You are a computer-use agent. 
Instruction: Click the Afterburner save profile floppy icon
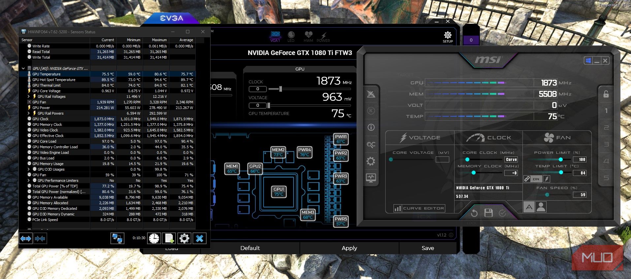coord(488,213)
